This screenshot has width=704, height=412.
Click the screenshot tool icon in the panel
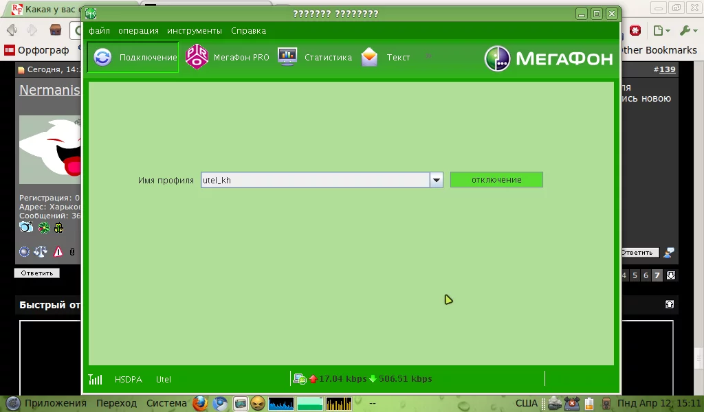(240, 404)
